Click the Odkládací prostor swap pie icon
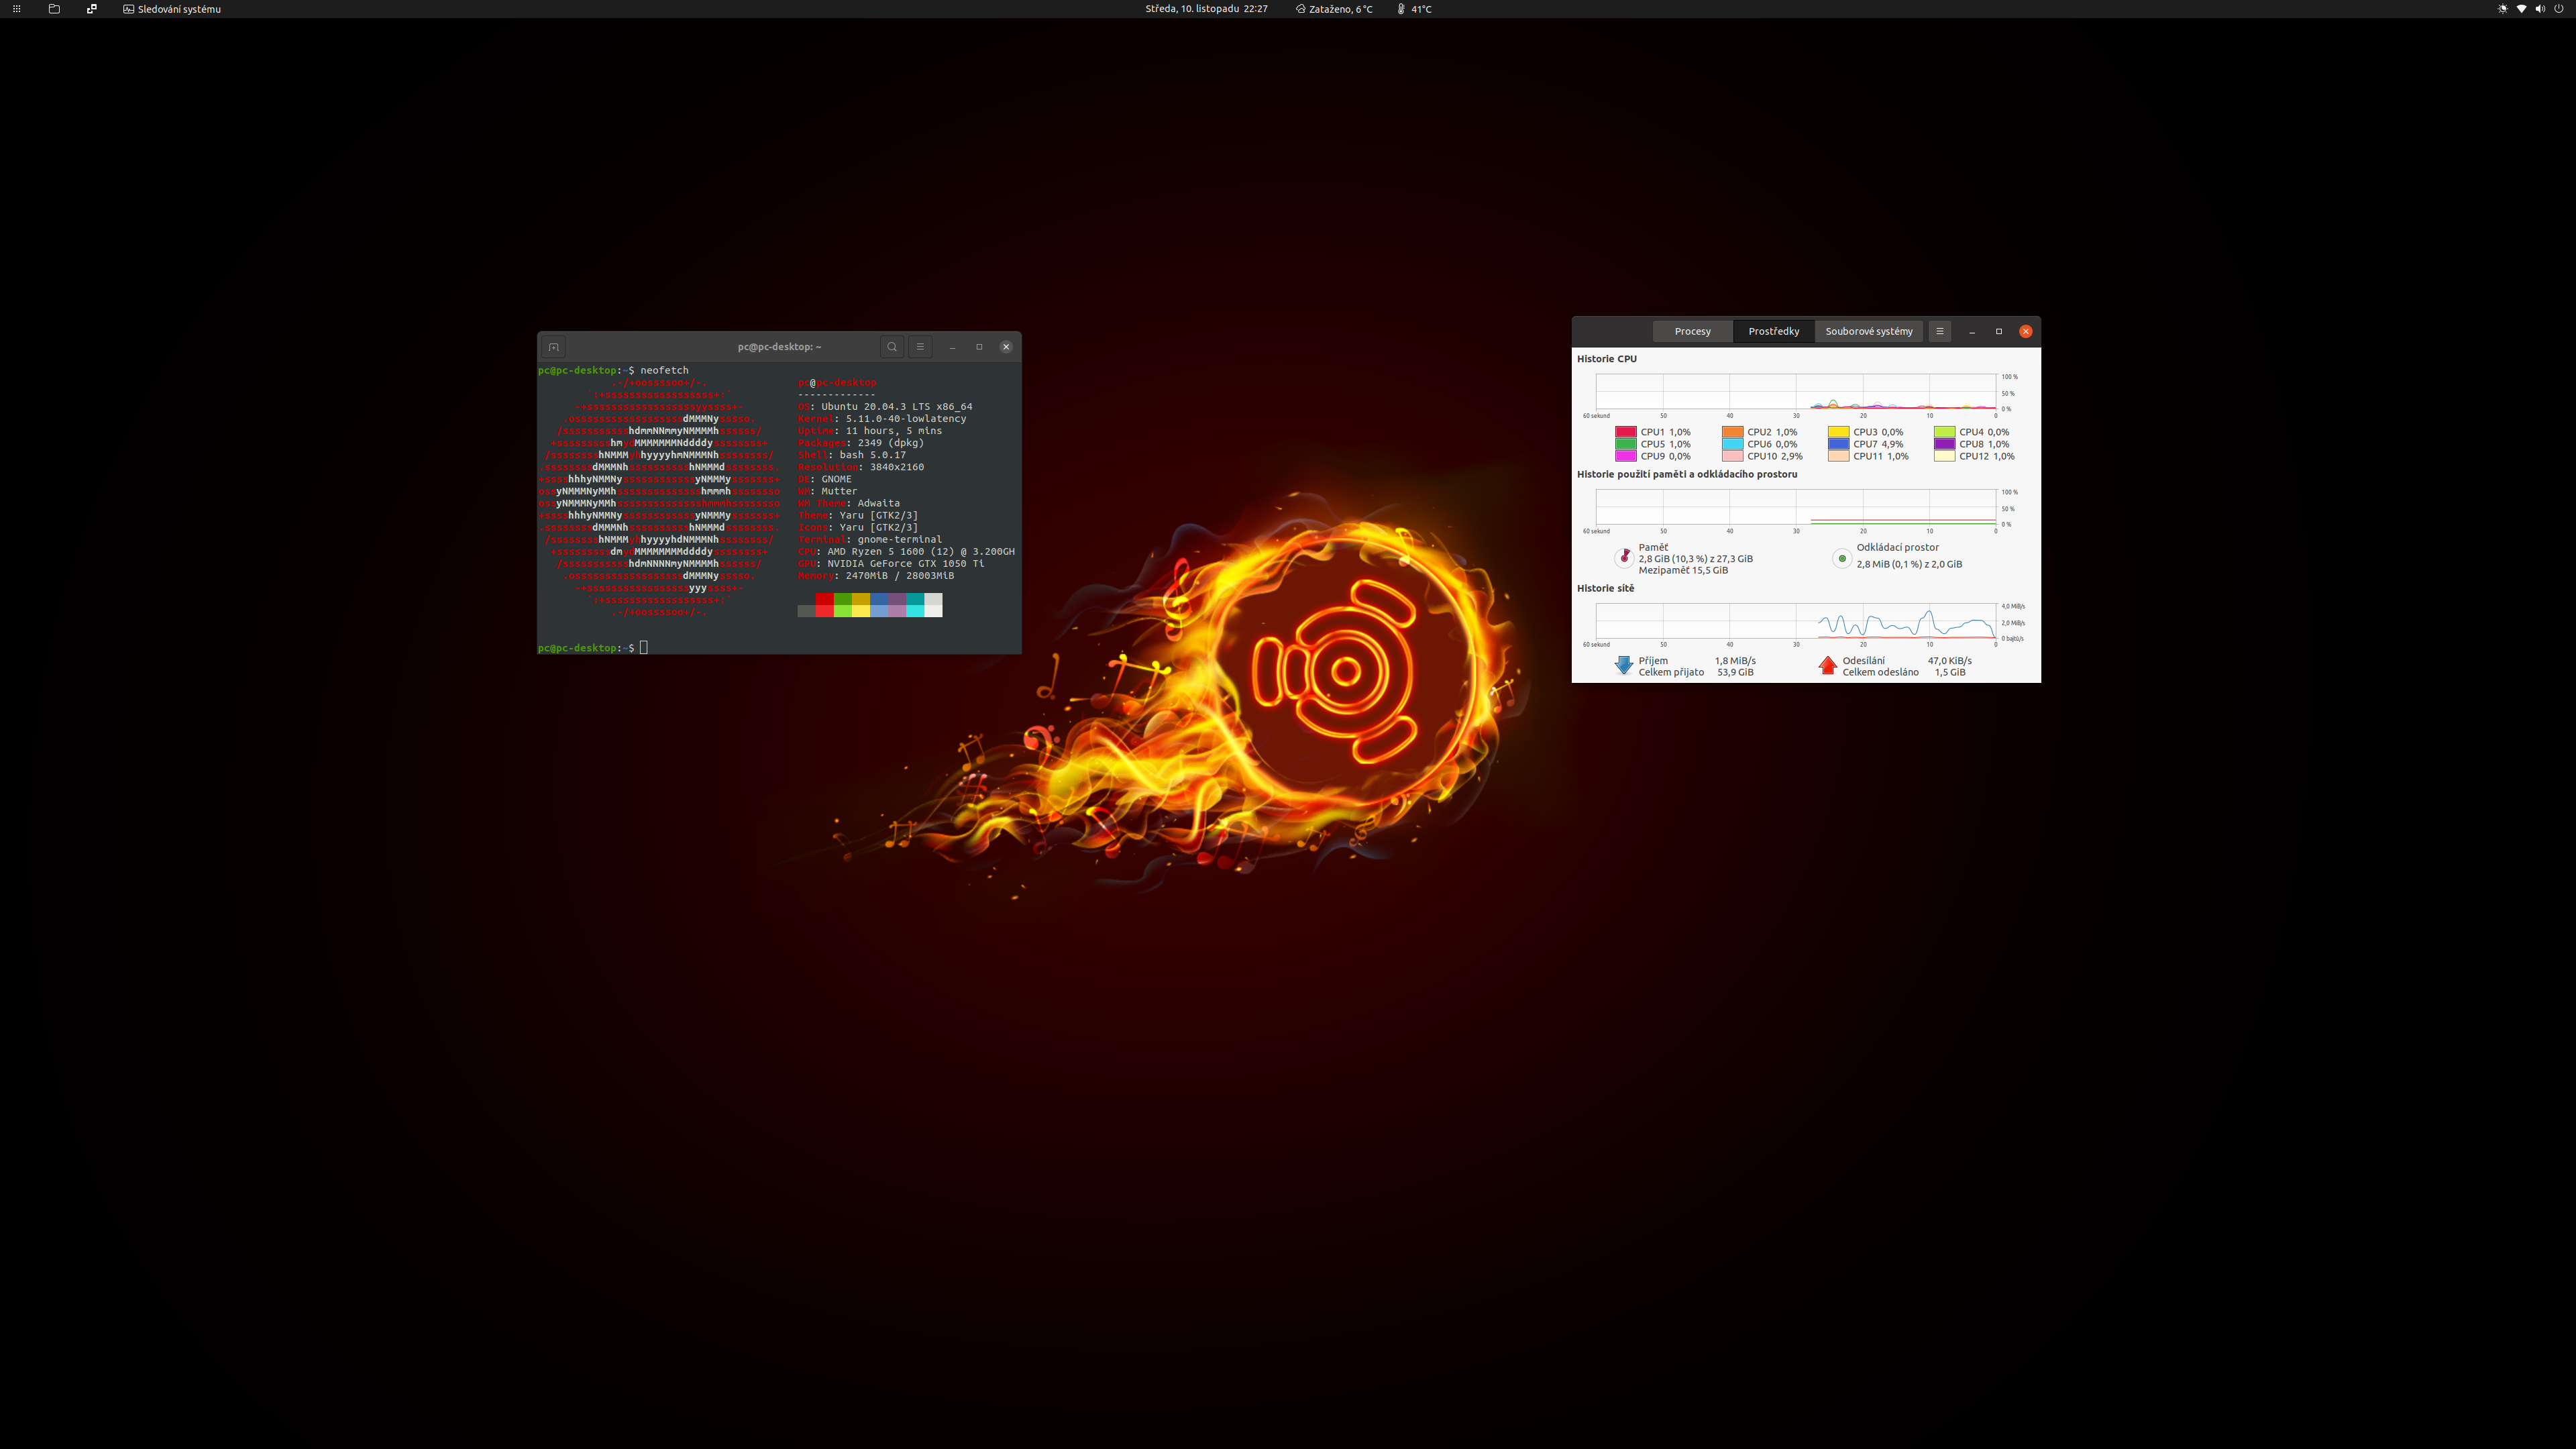The height and width of the screenshot is (1449, 2576). (1842, 558)
